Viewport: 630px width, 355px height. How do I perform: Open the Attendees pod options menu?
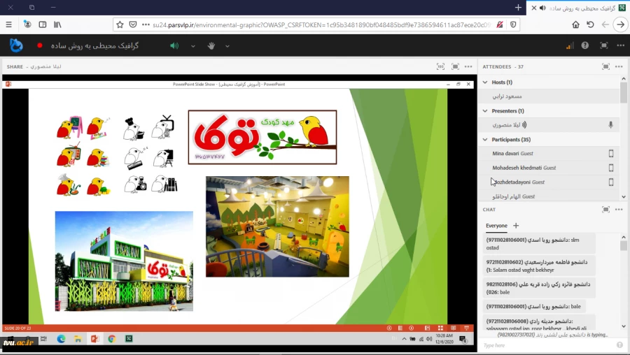tap(619, 66)
